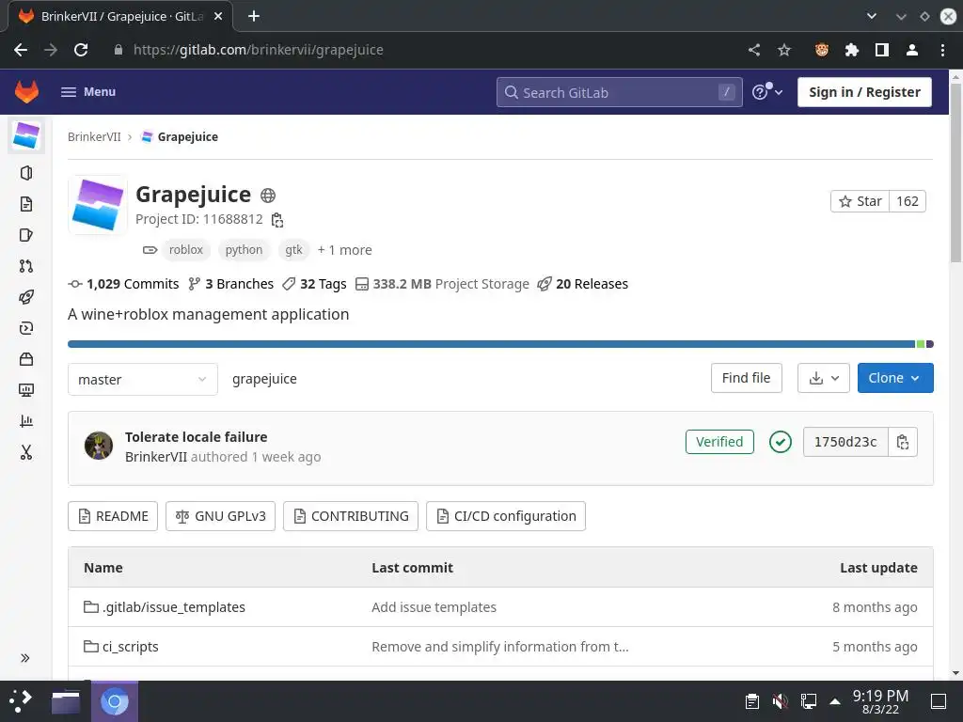This screenshot has height=722, width=963.
Task: Toggle muted audio volume in tray
Action: click(780, 701)
